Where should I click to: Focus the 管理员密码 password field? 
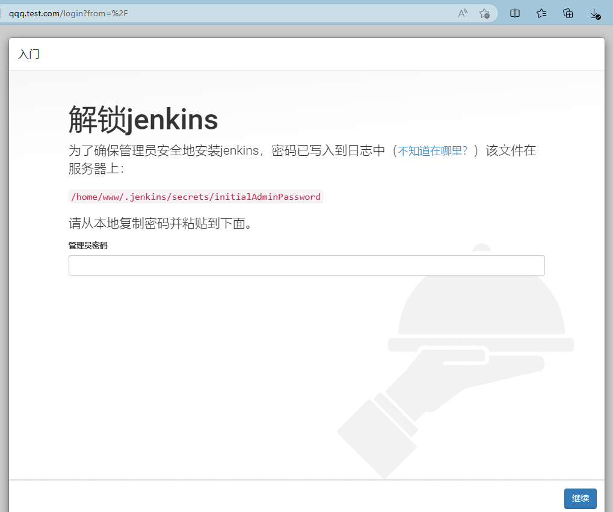[x=307, y=265]
